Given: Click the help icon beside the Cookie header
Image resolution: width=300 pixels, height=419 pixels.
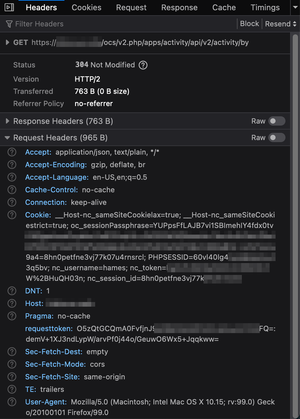Looking at the screenshot, I should click(12, 215).
